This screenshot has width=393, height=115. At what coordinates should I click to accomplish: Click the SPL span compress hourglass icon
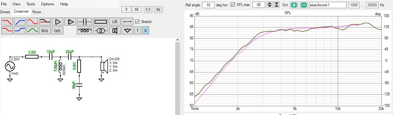click(276, 5)
